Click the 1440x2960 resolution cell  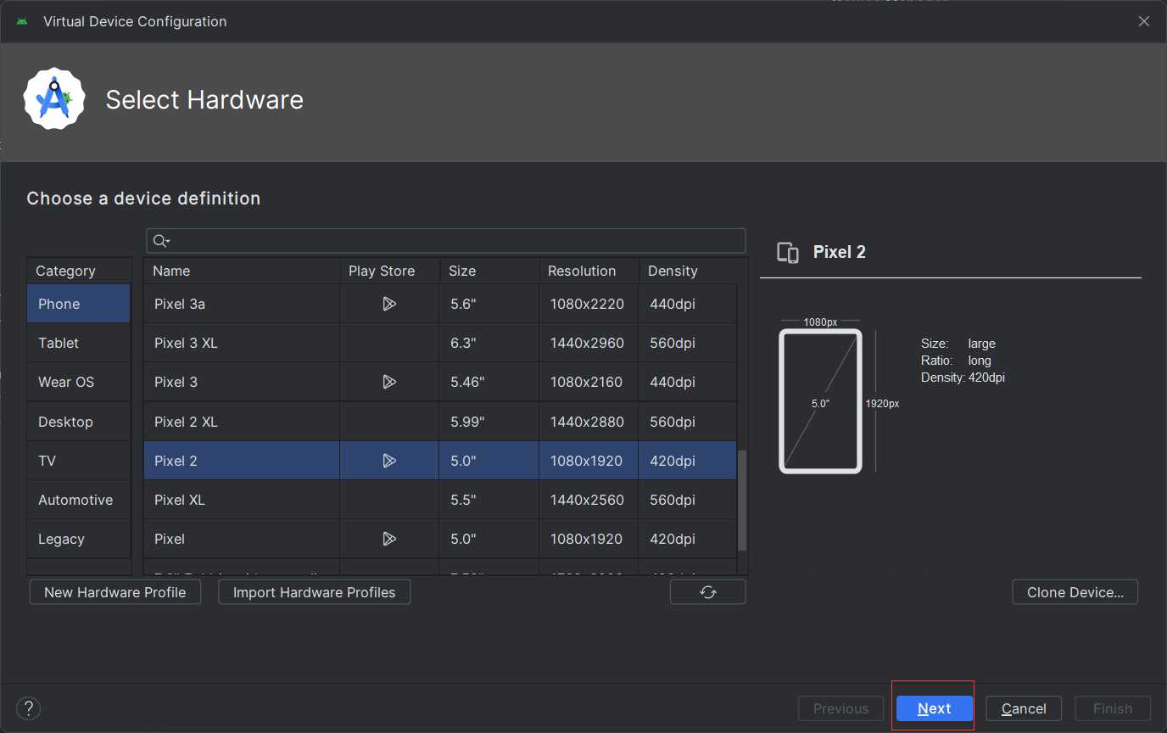[x=587, y=343]
